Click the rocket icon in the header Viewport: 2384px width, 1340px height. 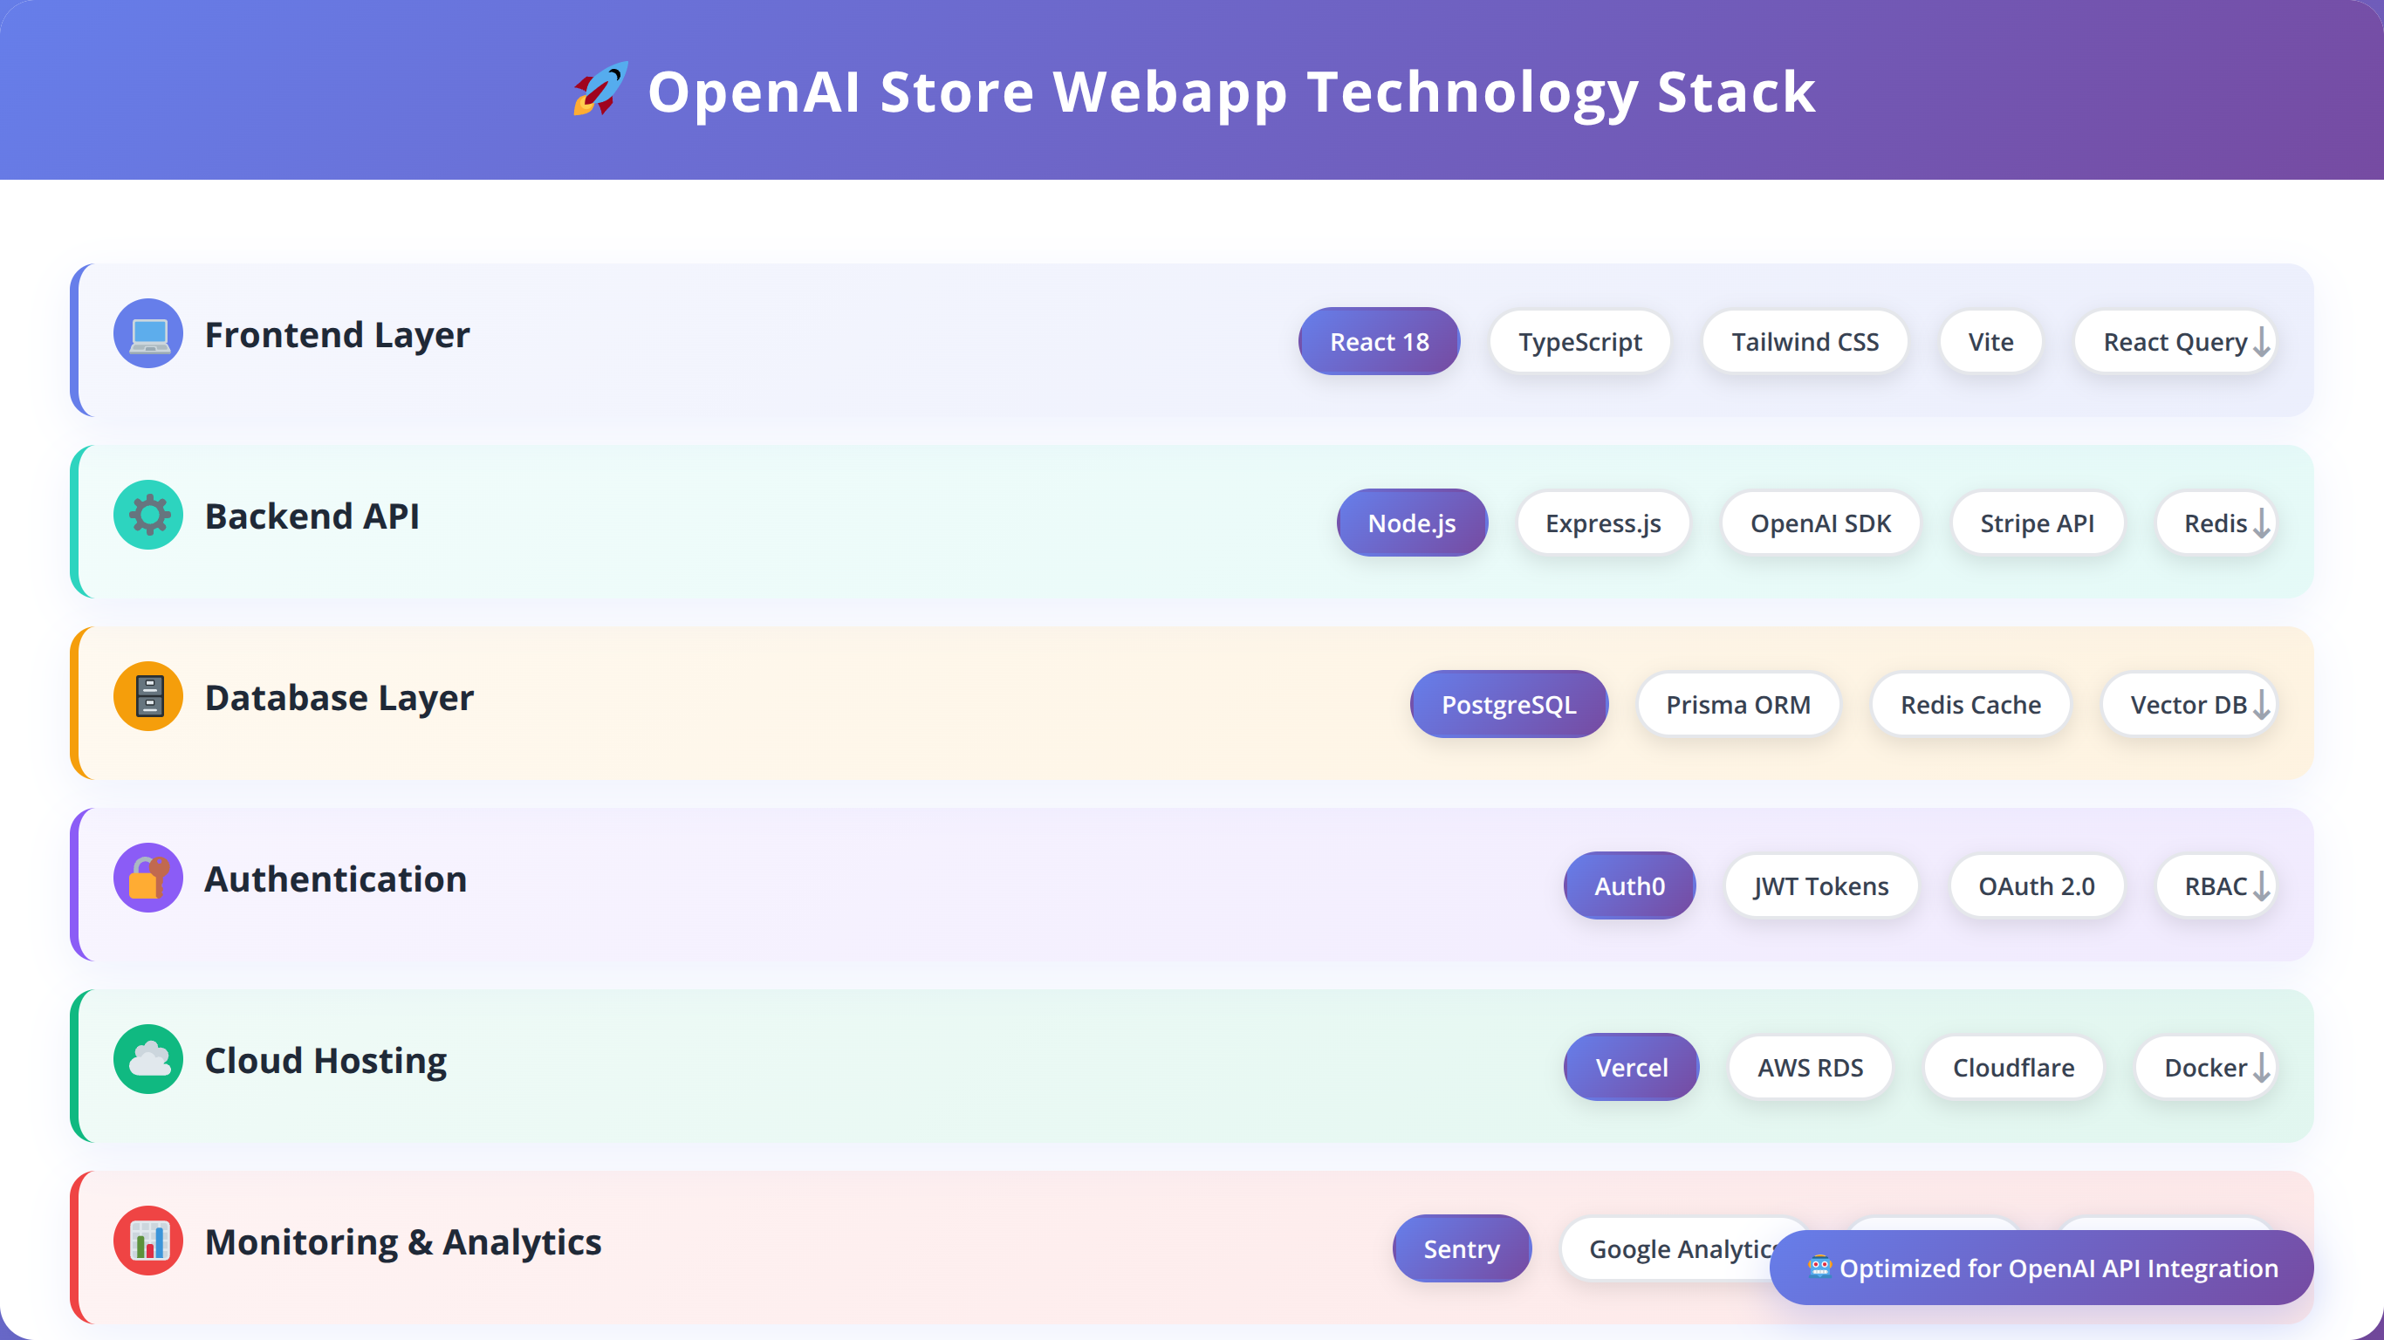pyautogui.click(x=600, y=90)
